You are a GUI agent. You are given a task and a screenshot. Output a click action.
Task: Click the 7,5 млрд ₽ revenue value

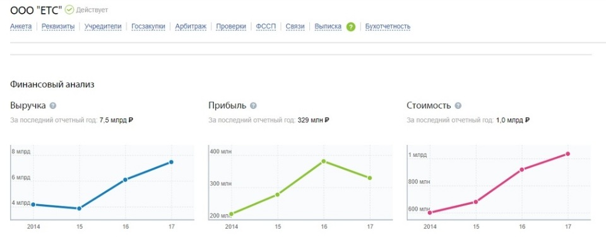pos(116,120)
